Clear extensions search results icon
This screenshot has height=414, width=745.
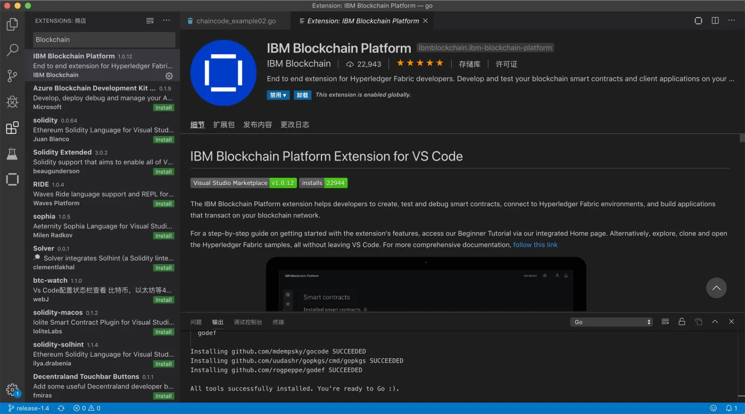(150, 21)
